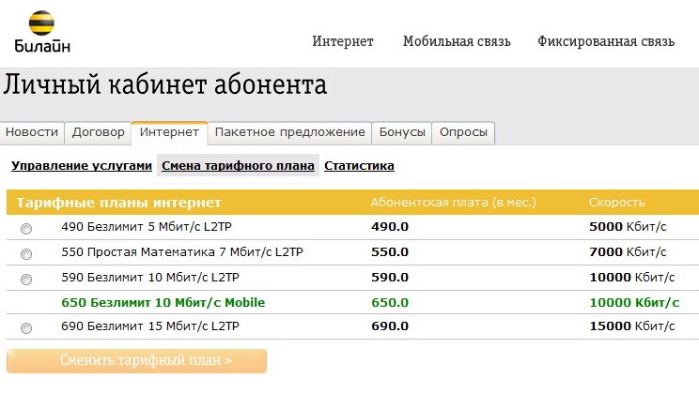Open the Бонусы tab
Viewport: 699px width, 409px height.
point(402,132)
